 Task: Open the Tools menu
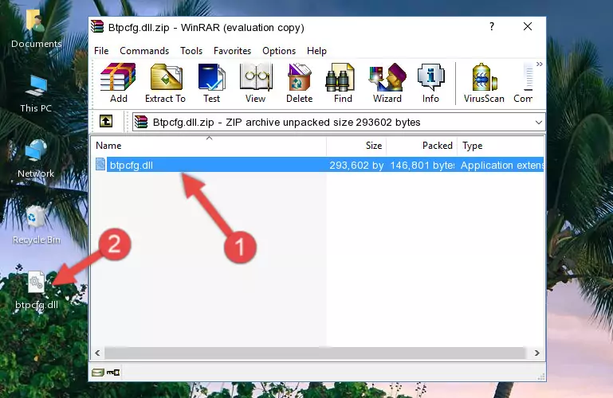pos(191,51)
